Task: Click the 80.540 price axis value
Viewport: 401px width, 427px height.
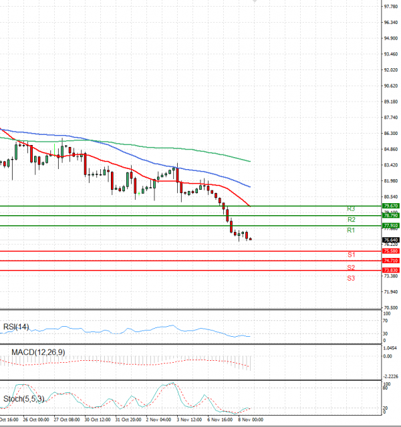Action: coord(391,196)
